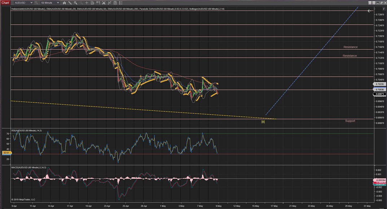The height and width of the screenshot is (209, 387).
Task: Select the Chart tab
Action: [x=5, y=3]
